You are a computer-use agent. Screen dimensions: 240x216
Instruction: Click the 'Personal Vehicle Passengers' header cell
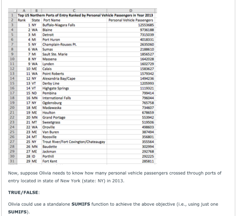click(131, 20)
